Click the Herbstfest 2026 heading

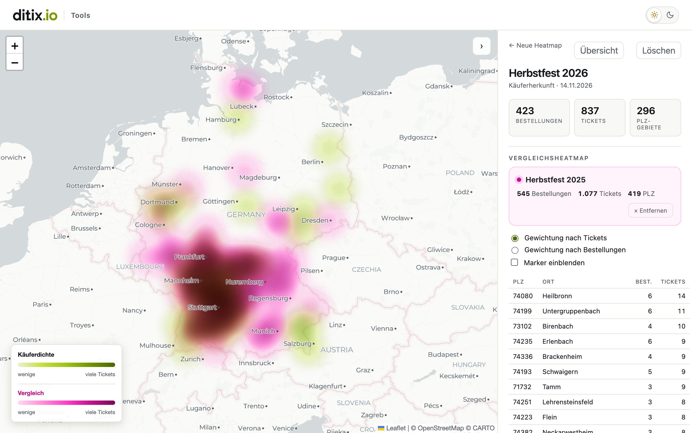548,73
